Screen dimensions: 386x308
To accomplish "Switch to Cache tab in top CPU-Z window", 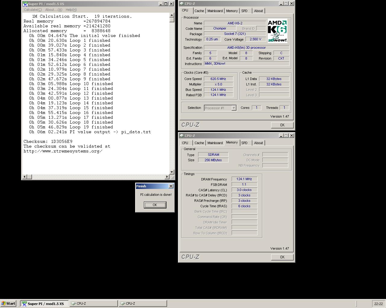I will click(199, 11).
